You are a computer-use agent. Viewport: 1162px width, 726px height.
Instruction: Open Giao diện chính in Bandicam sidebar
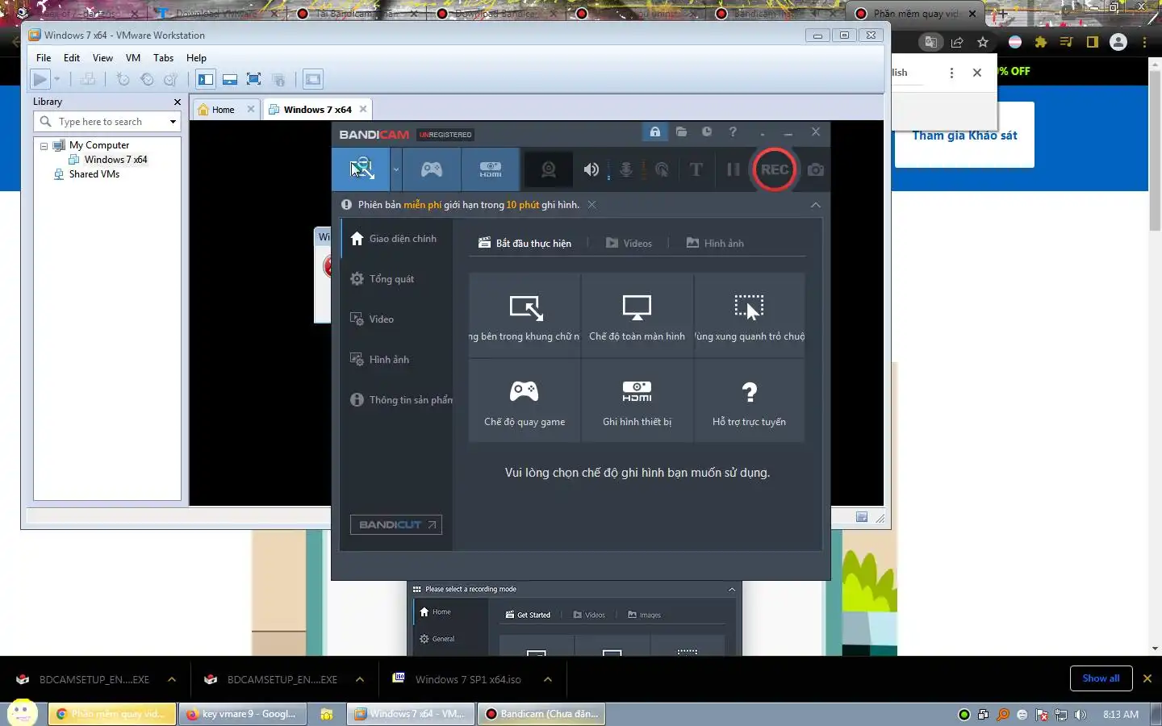pyautogui.click(x=395, y=239)
